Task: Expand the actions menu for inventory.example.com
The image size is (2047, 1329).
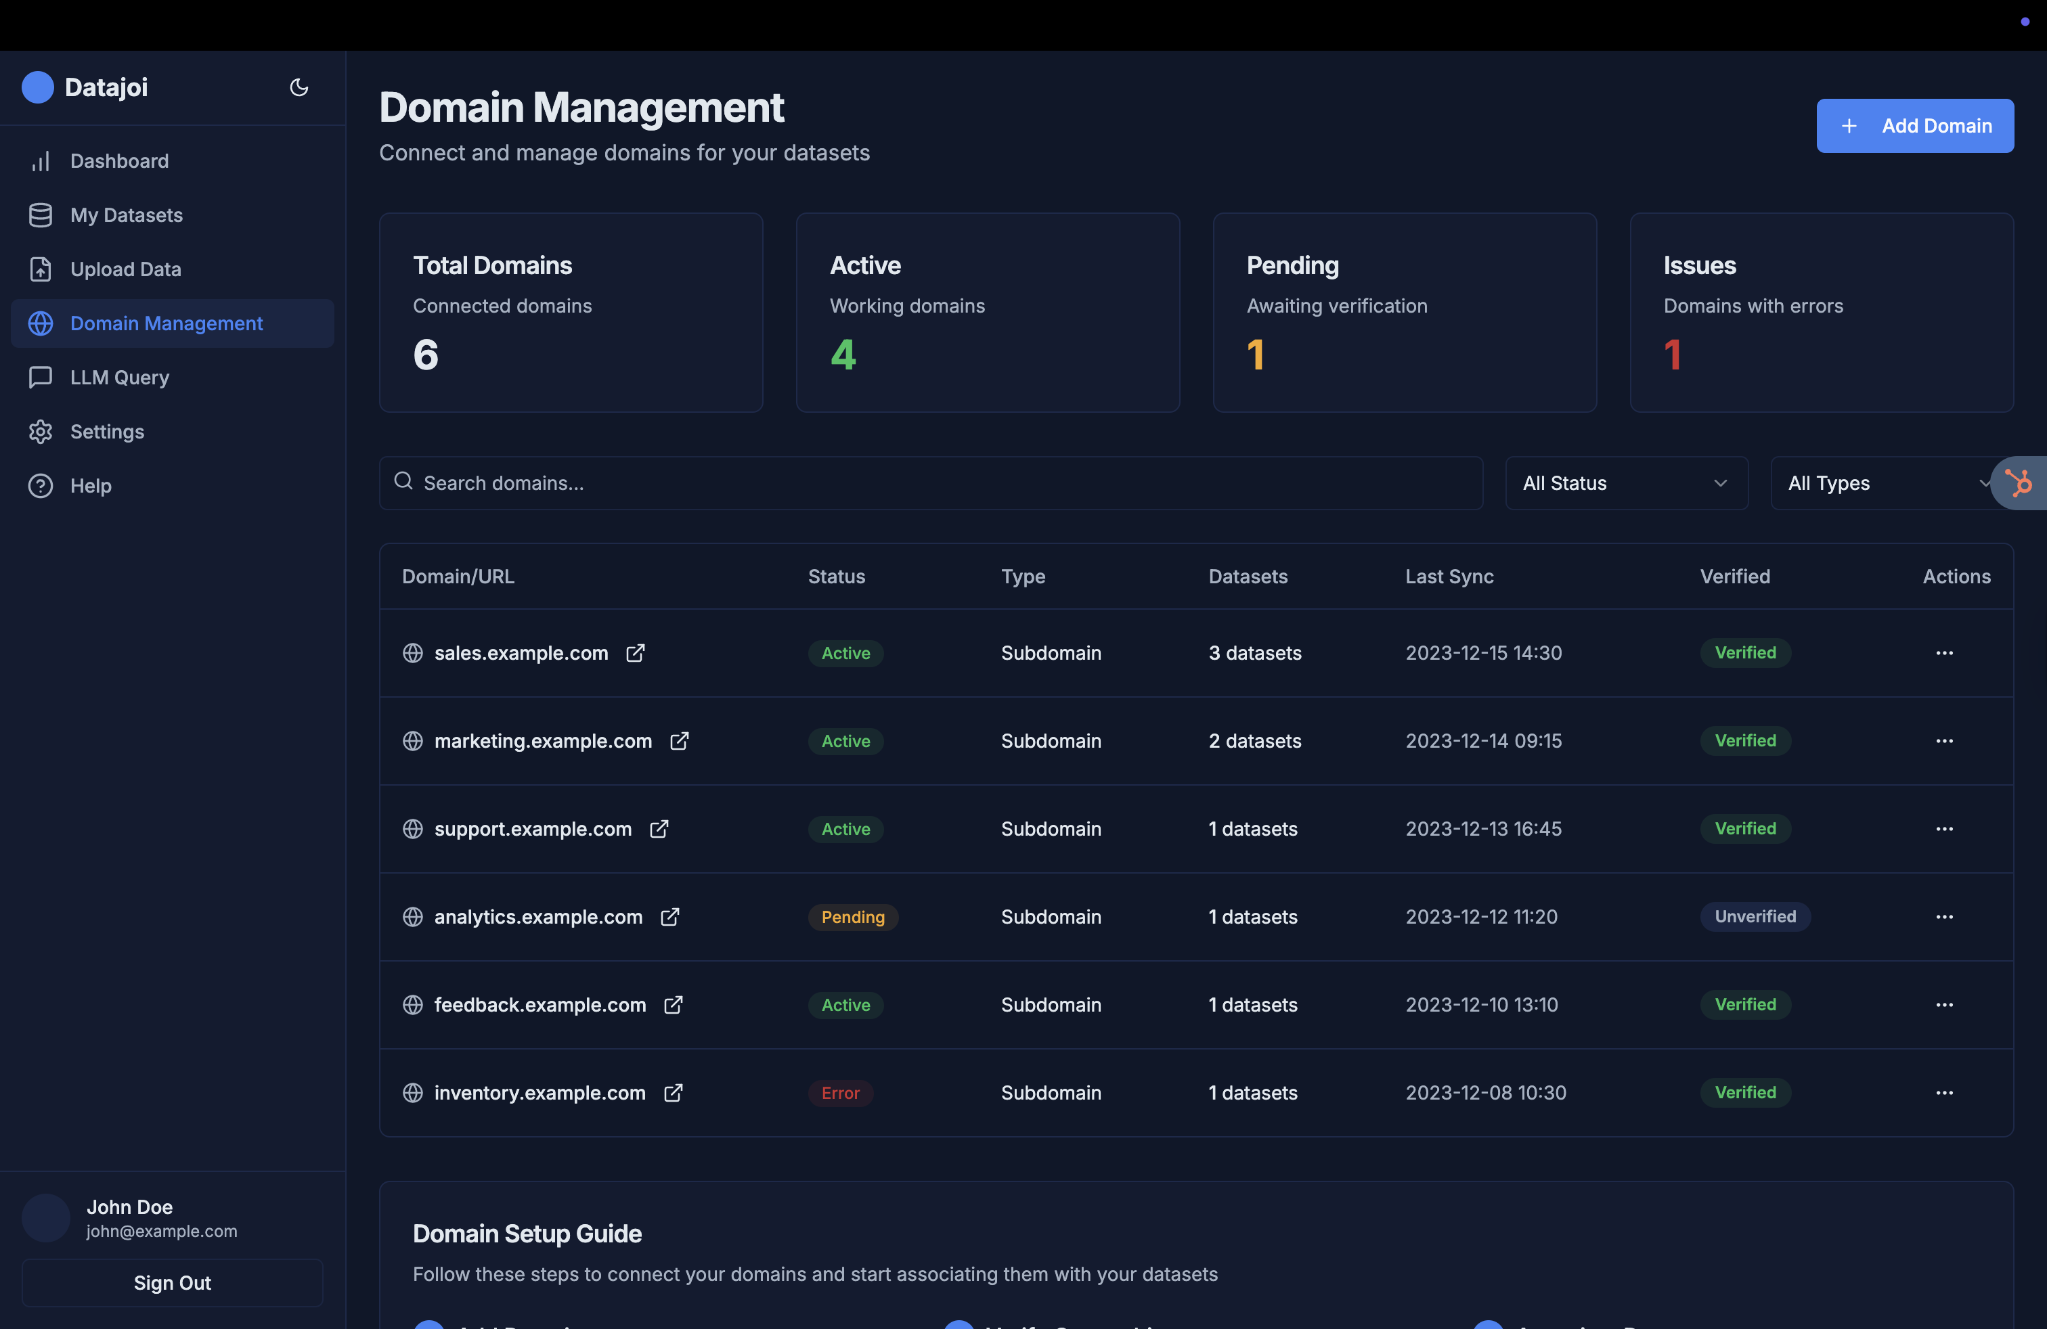Action: pos(1945,1093)
